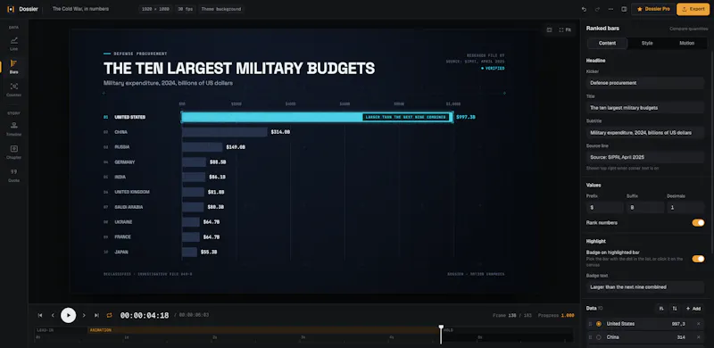Open the Line chart tool in sidebar

coord(13,43)
